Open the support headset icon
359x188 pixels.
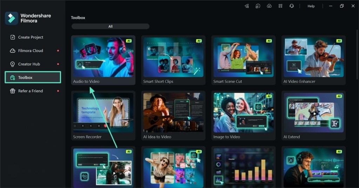click(x=291, y=6)
